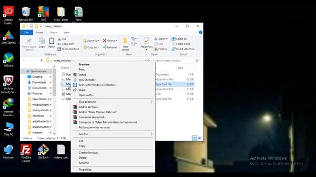This screenshot has width=316, height=177.
Task: Open the Copy to dropdown
Action: tap(91, 47)
